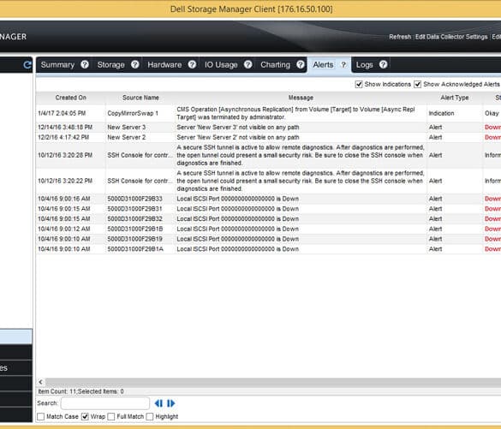The height and width of the screenshot is (429, 501).
Task: Click the search previous arrow icon
Action: [158, 403]
